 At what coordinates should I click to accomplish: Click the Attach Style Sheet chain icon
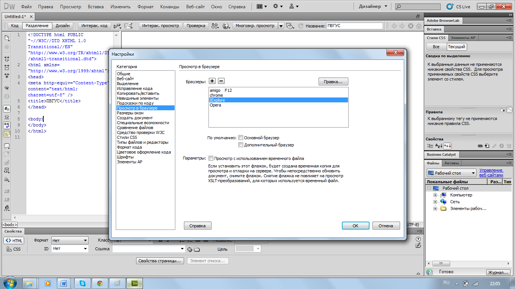[480, 146]
